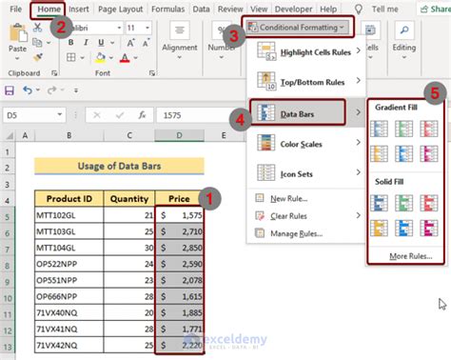
Task: Click the Borders icon
Action: click(71, 57)
